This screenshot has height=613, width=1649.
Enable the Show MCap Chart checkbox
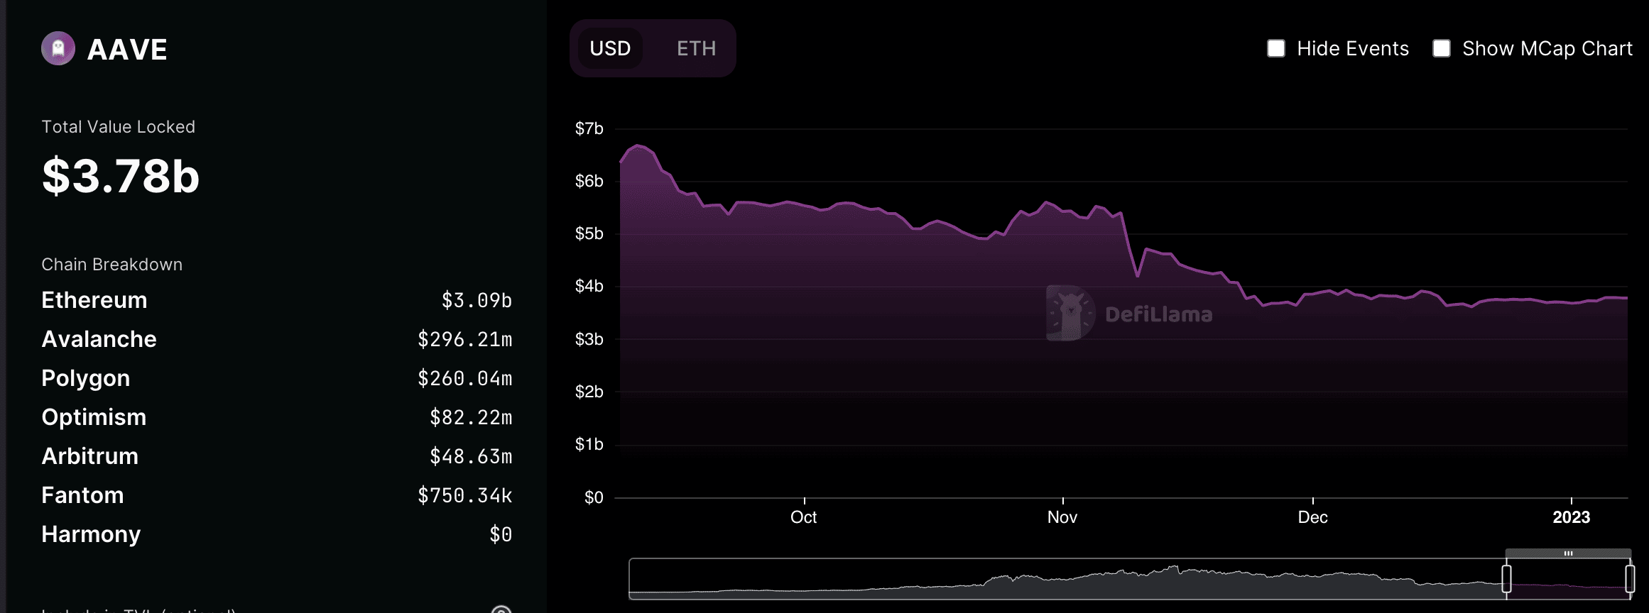1442,48
